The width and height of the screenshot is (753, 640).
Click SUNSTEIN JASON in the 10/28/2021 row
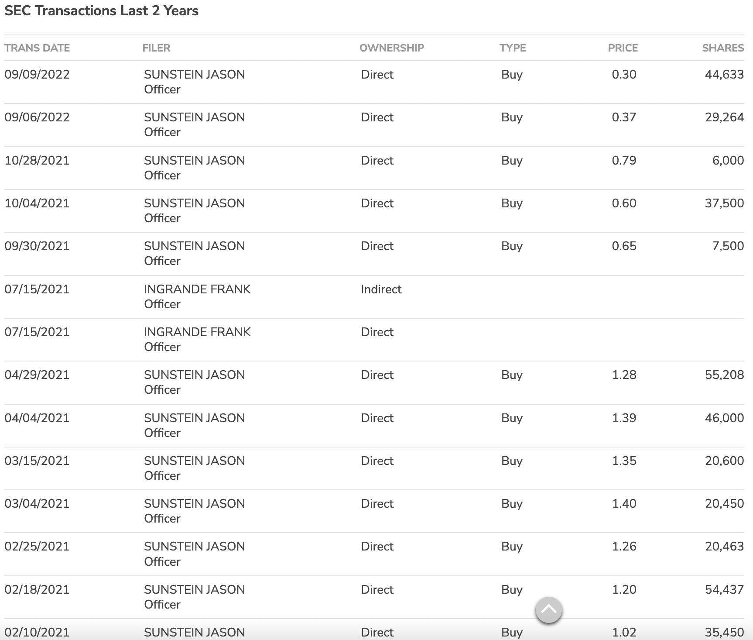[x=194, y=161]
